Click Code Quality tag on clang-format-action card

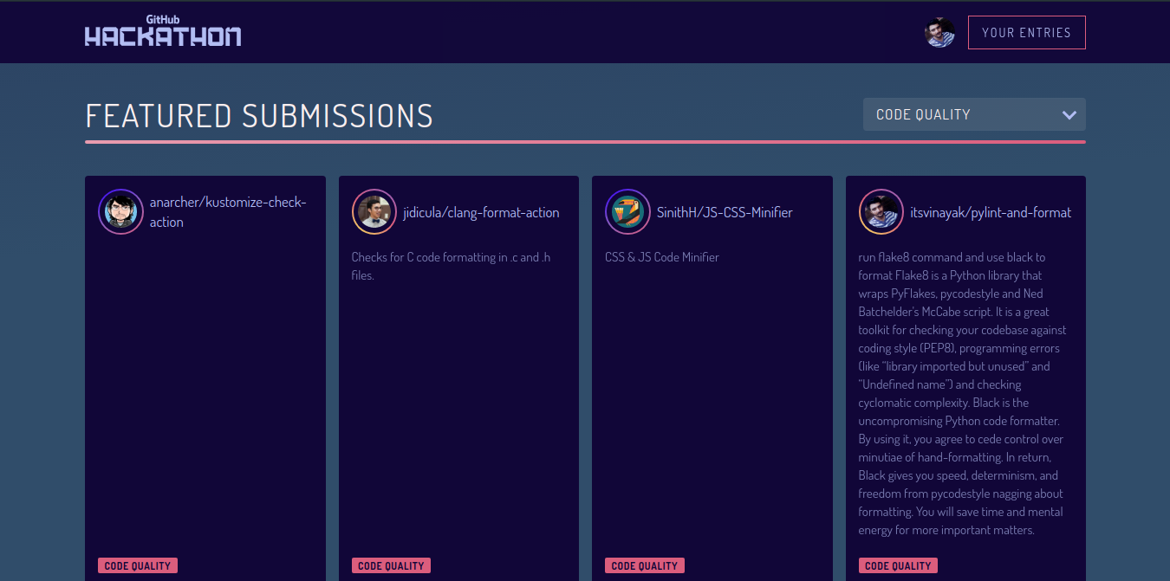[391, 565]
